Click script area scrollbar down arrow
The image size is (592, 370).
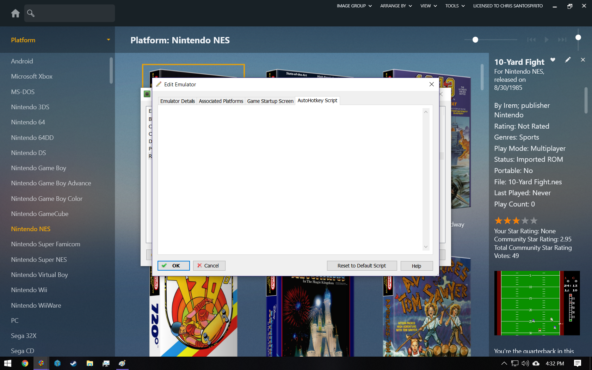pos(426,247)
